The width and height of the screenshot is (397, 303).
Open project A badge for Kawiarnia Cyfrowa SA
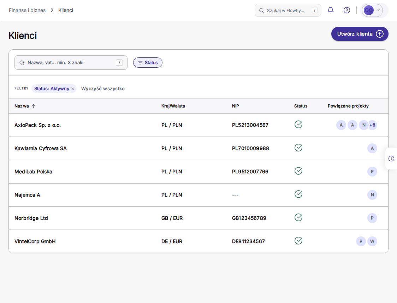pos(372,148)
